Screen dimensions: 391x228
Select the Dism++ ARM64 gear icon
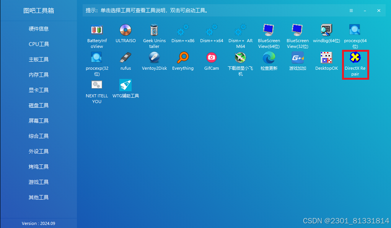(240, 30)
